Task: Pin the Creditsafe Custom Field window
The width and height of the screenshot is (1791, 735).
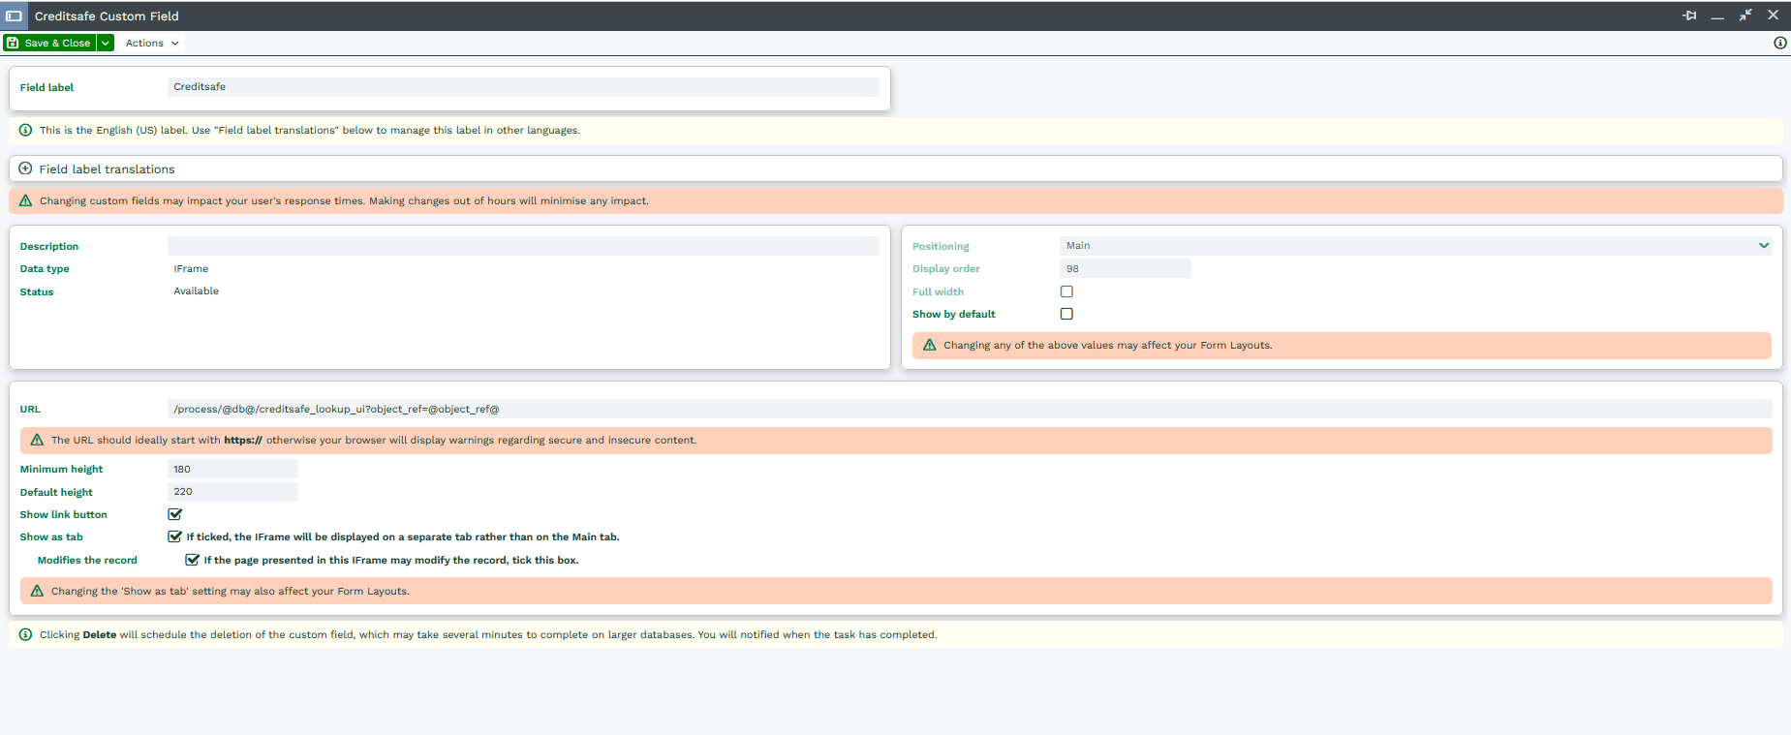Action: pyautogui.click(x=1689, y=15)
